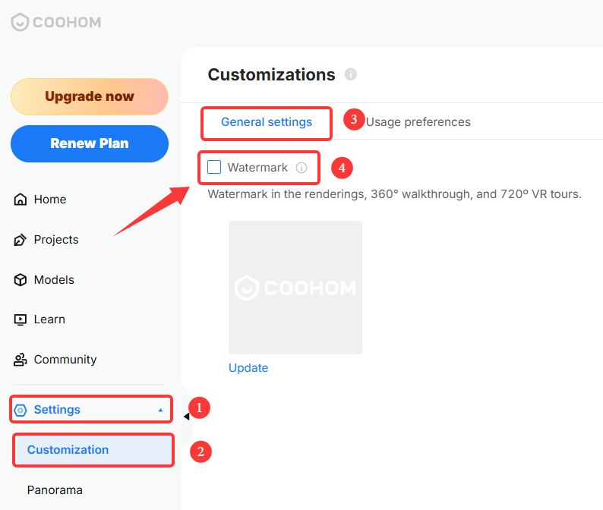Click the Projects pen icon

coord(20,240)
